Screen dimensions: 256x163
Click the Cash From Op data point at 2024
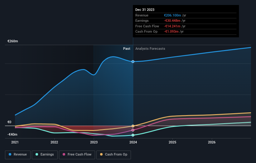133,126
